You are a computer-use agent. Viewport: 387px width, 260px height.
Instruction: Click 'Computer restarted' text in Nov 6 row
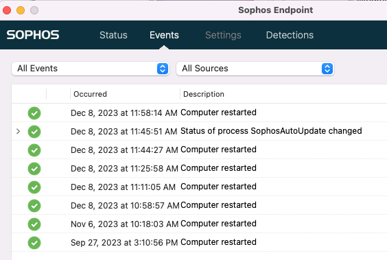218,223
